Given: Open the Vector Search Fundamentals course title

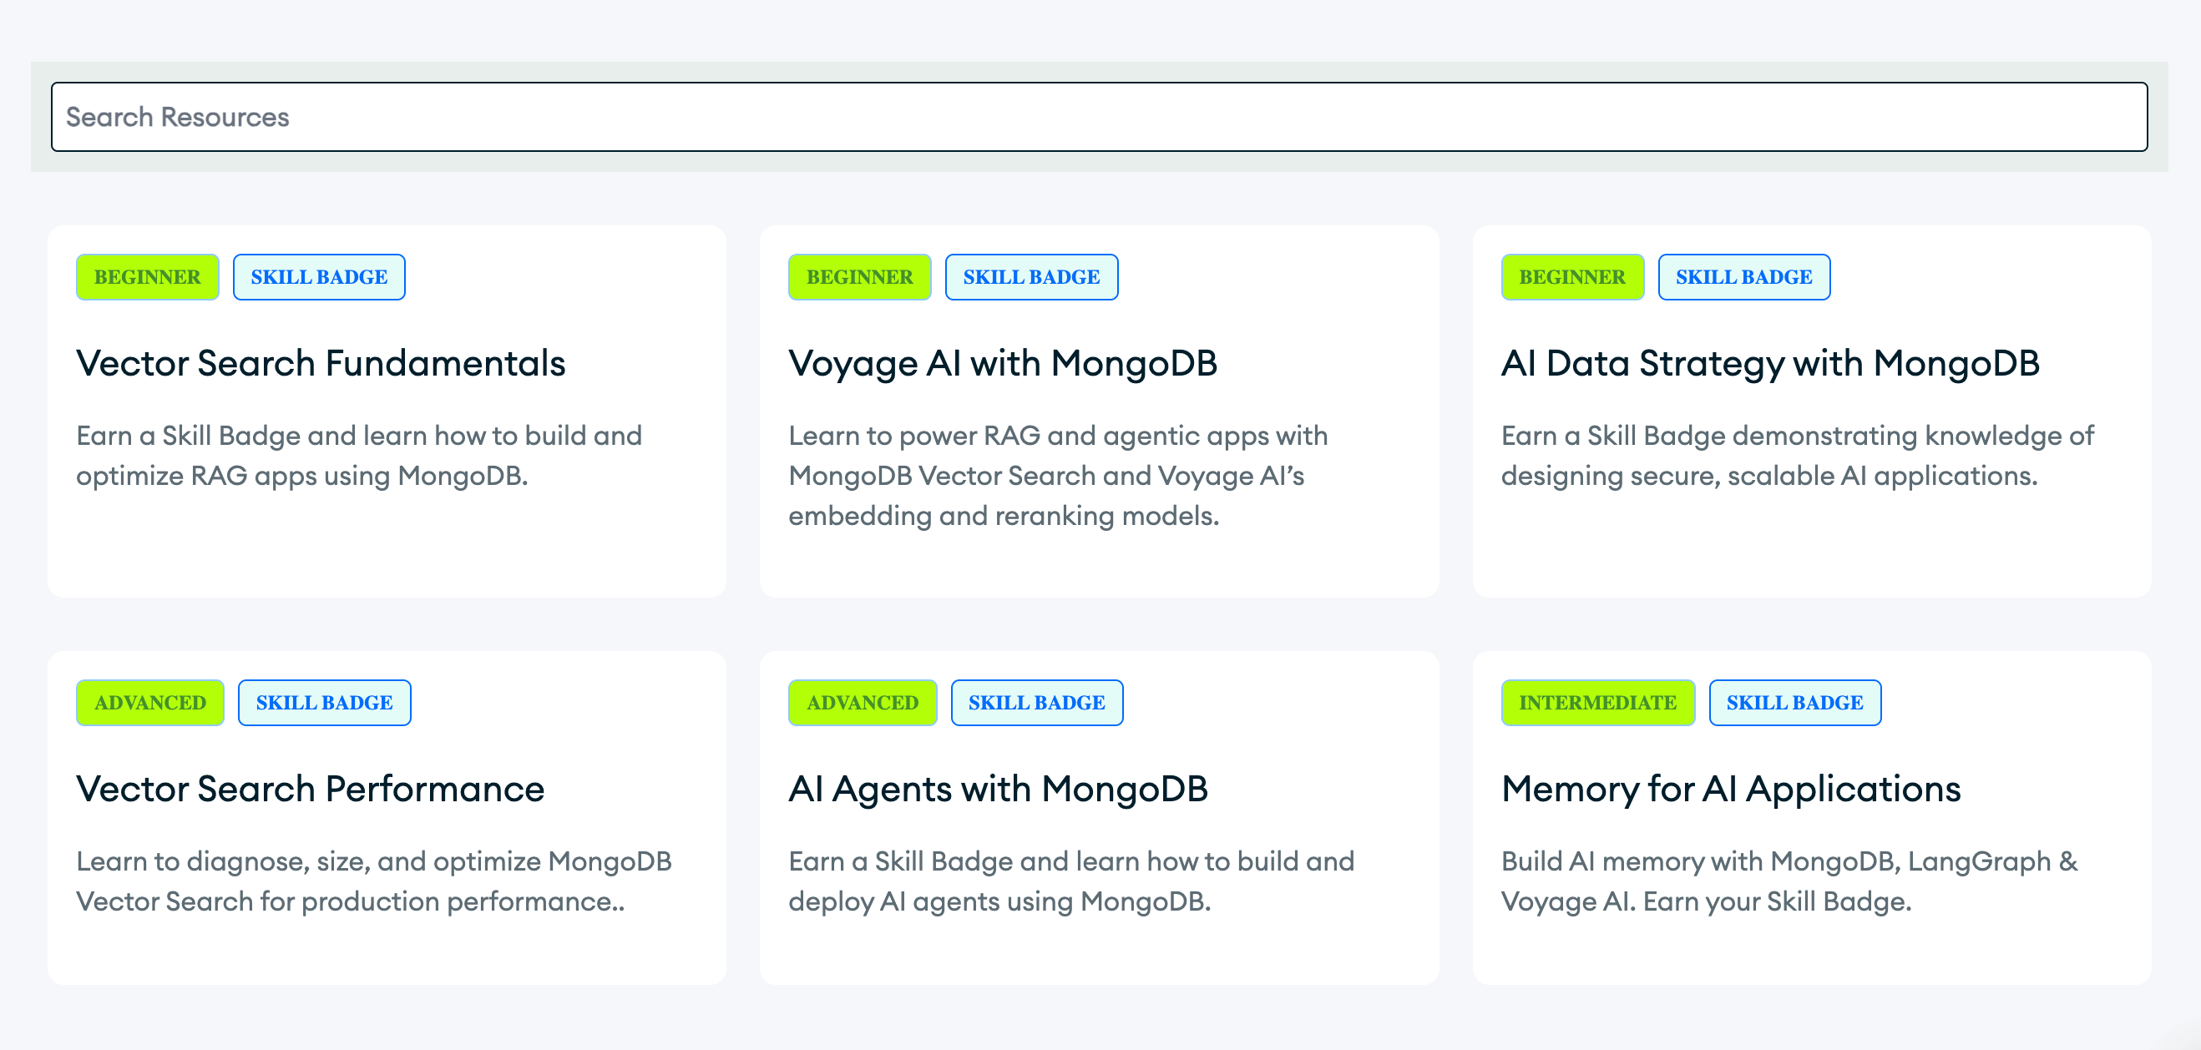Looking at the screenshot, I should (321, 363).
